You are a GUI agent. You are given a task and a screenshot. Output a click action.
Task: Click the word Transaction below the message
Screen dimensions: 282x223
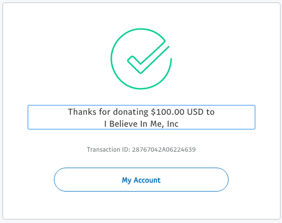tap(103, 150)
